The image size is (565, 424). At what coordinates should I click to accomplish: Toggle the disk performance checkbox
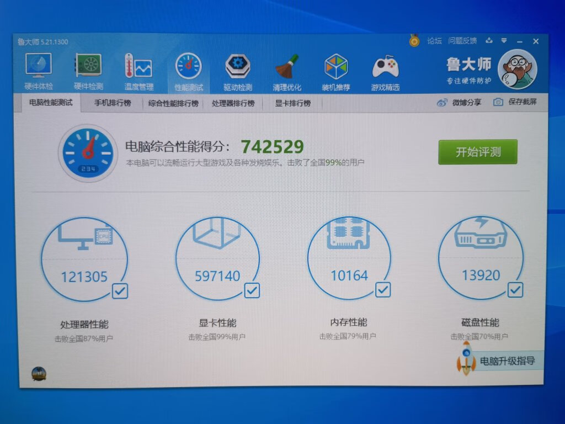(x=515, y=289)
